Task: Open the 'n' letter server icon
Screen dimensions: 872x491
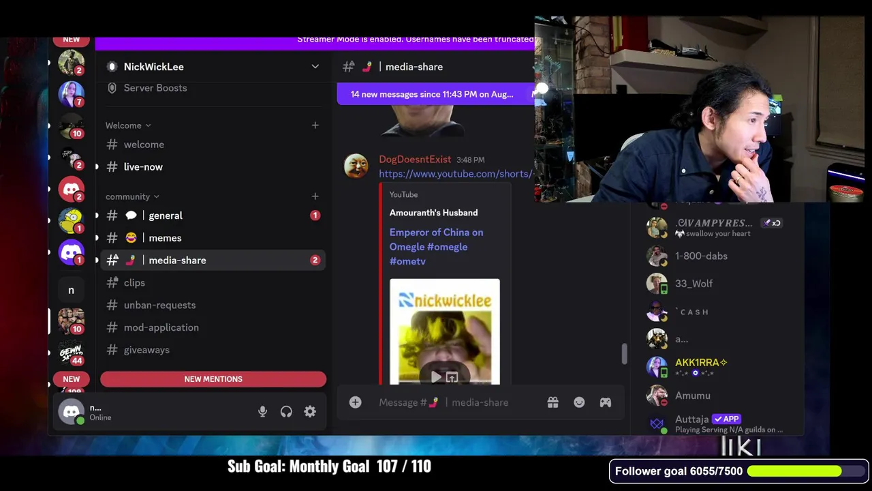Action: point(71,291)
